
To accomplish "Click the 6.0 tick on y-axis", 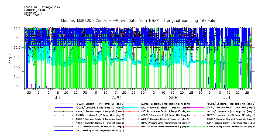I will (x=18, y=86).
